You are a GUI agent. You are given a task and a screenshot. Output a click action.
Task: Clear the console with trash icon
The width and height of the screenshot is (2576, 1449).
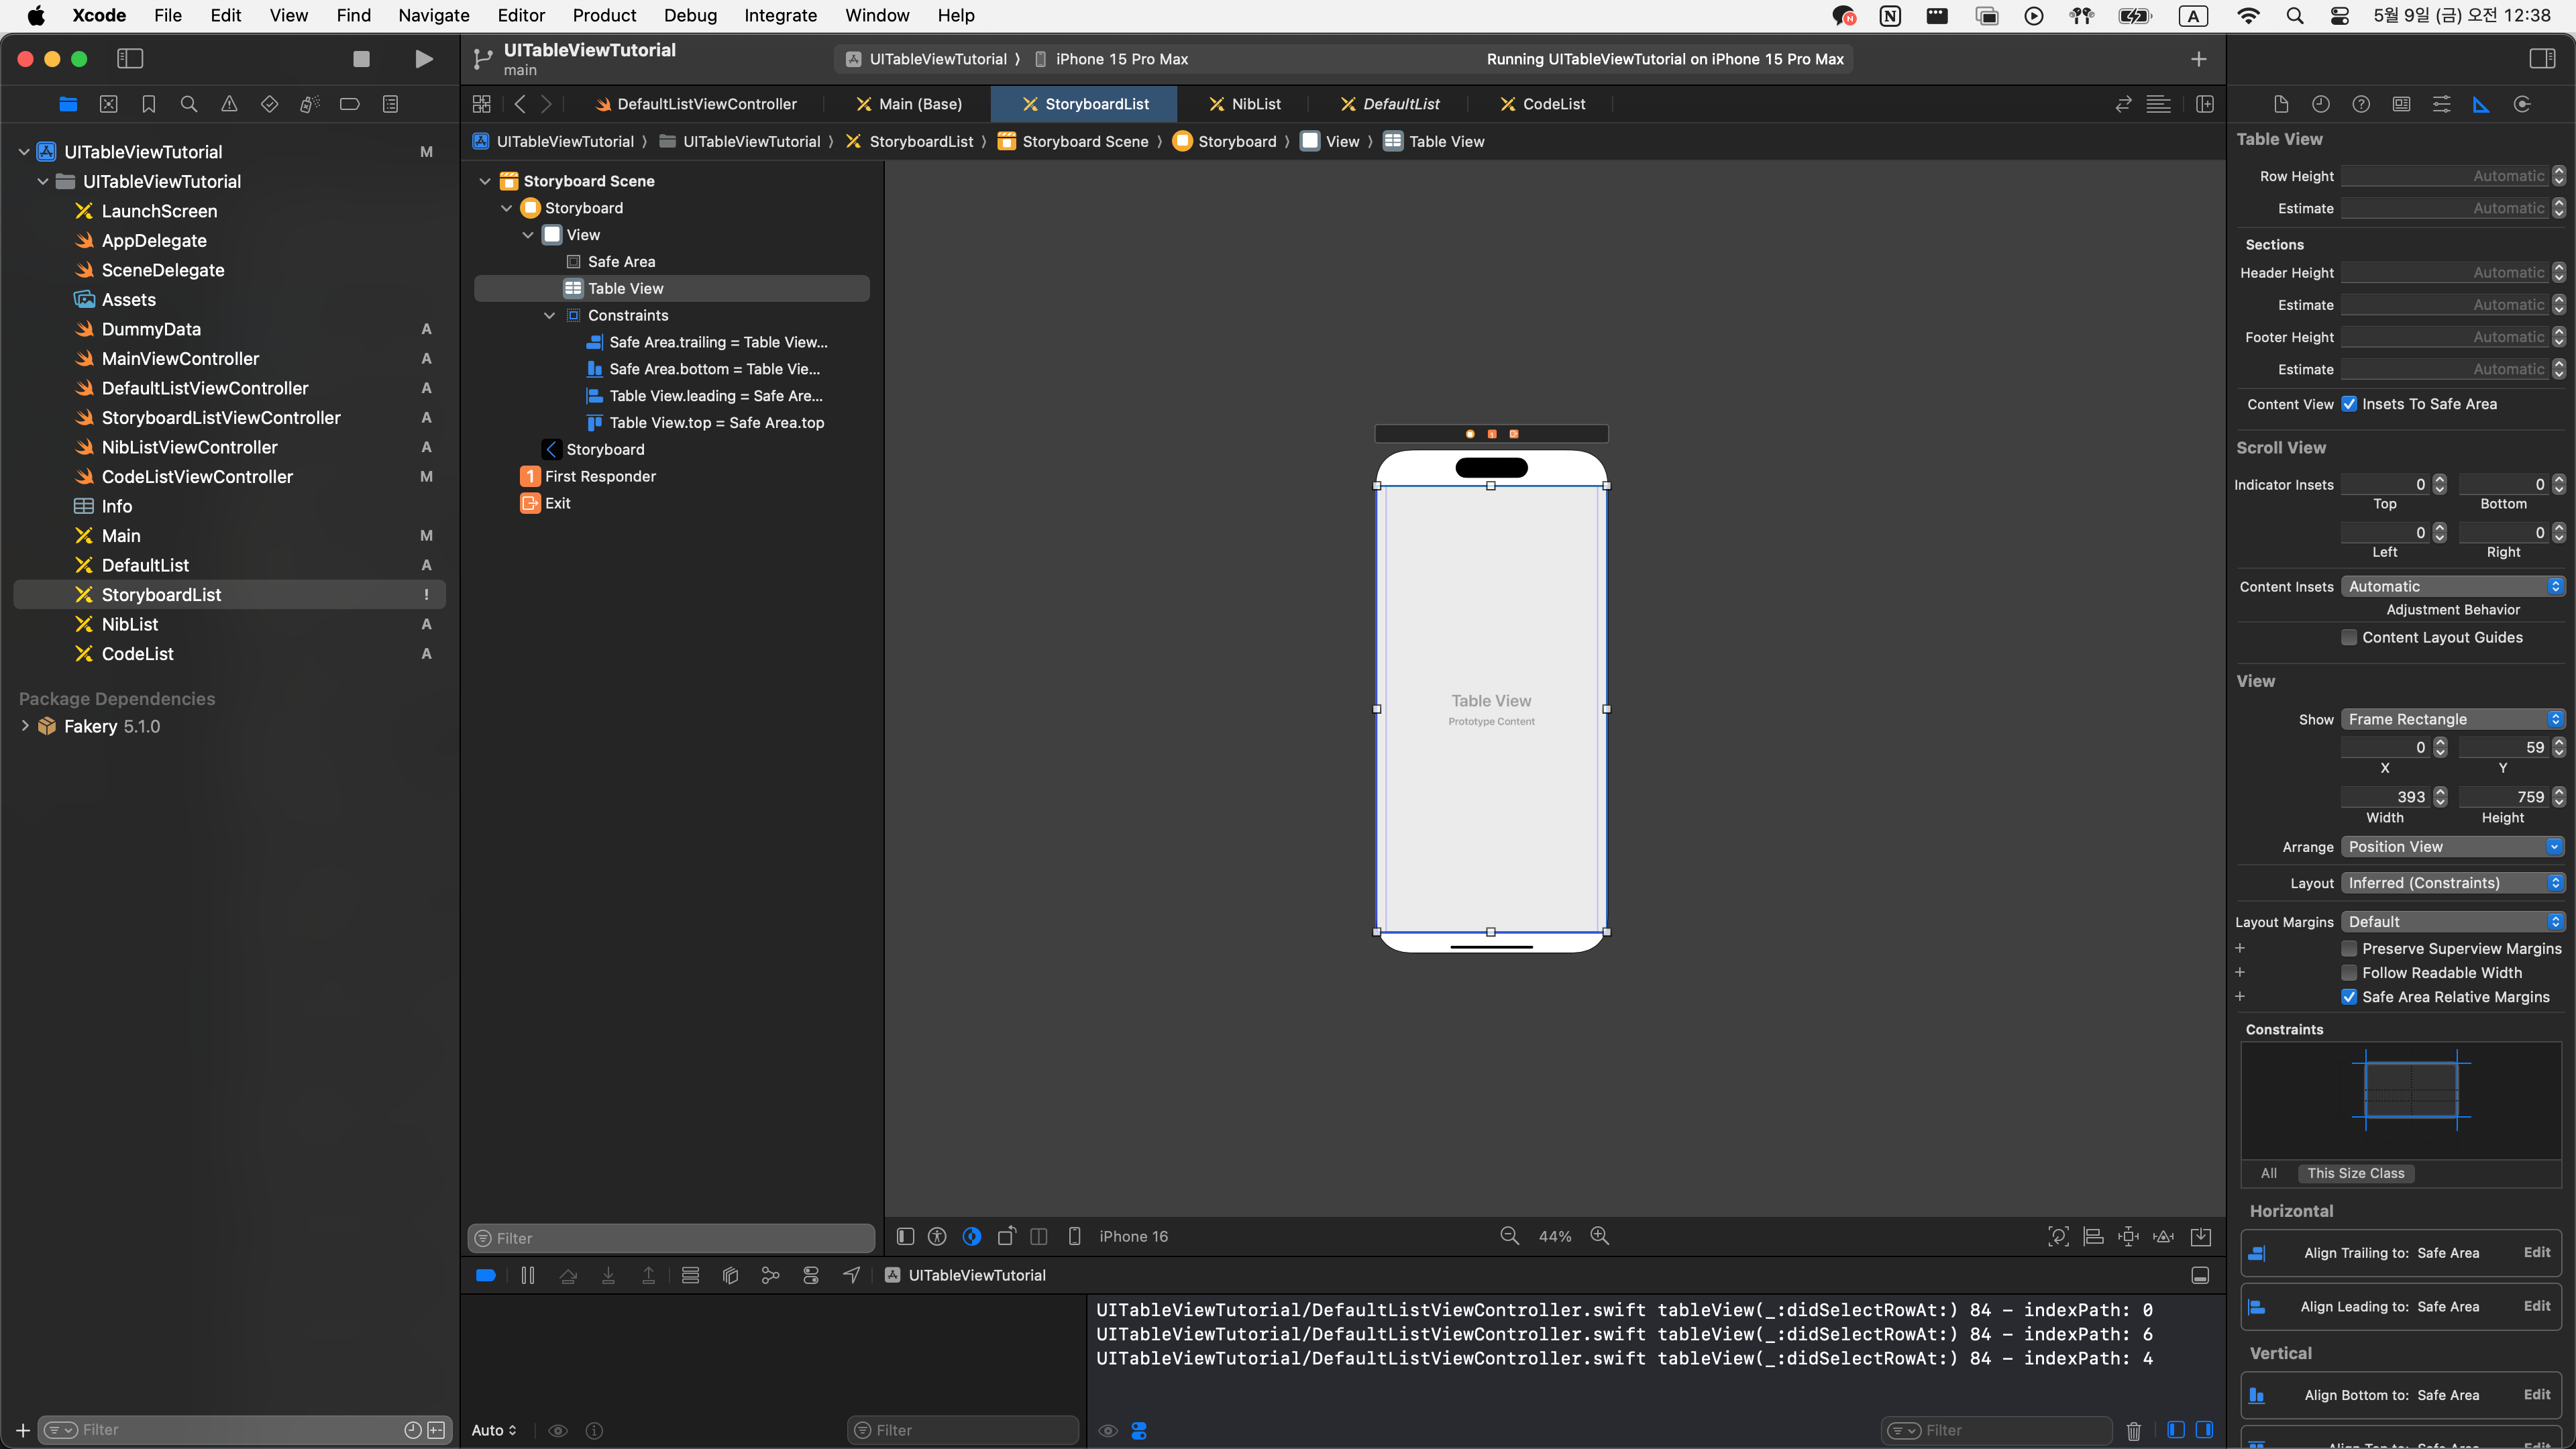(2133, 1431)
